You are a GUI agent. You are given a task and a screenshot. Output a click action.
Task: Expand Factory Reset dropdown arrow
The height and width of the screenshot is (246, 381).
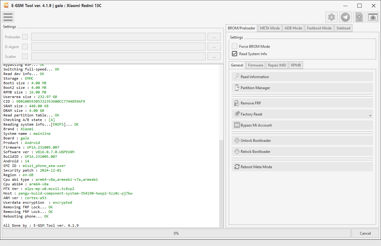(x=370, y=116)
